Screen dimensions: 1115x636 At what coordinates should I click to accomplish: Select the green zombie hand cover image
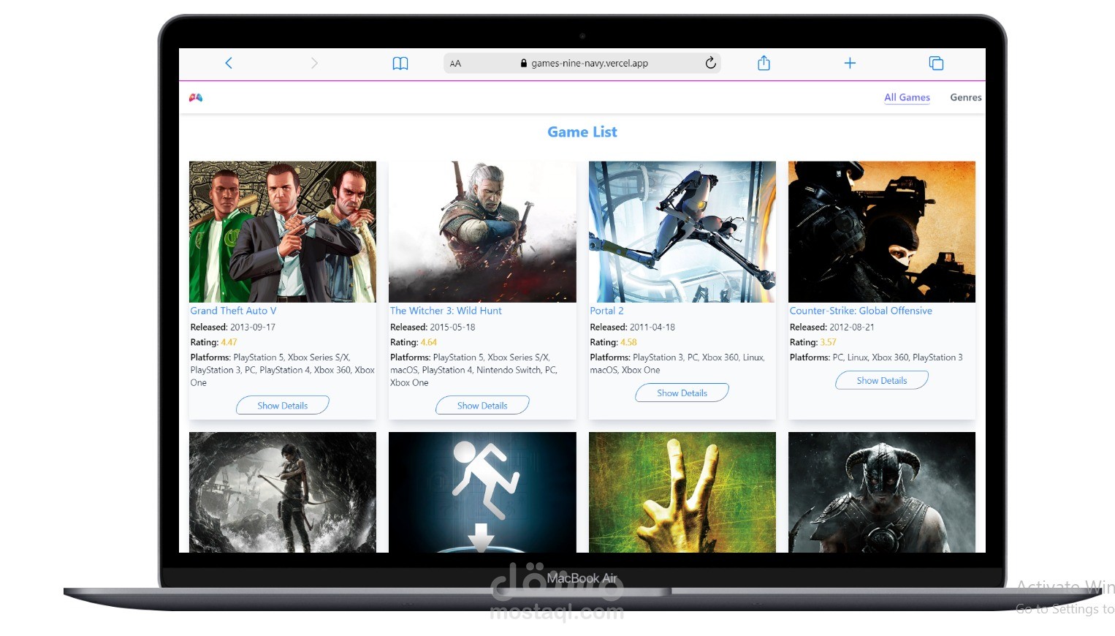pyautogui.click(x=682, y=492)
